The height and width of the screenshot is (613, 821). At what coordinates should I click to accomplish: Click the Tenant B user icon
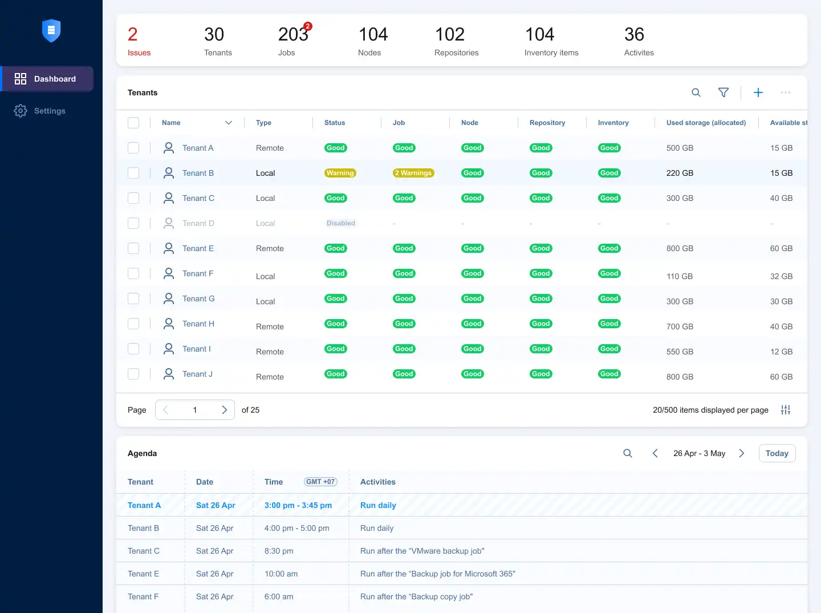point(169,173)
